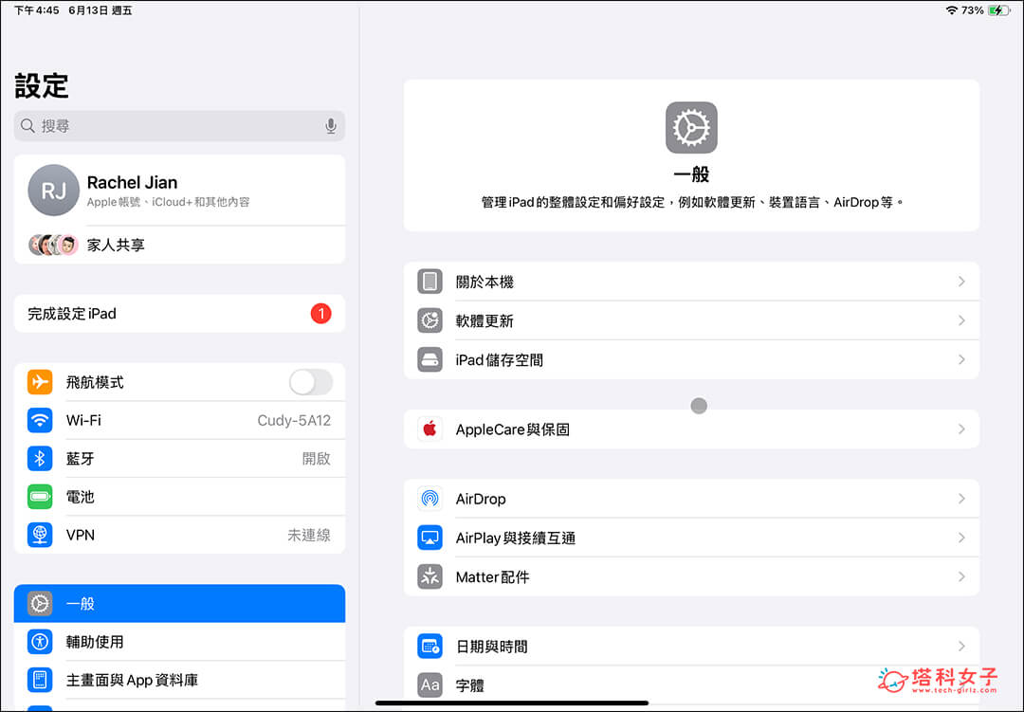Tap the Cudy-5A12 network name

point(294,420)
